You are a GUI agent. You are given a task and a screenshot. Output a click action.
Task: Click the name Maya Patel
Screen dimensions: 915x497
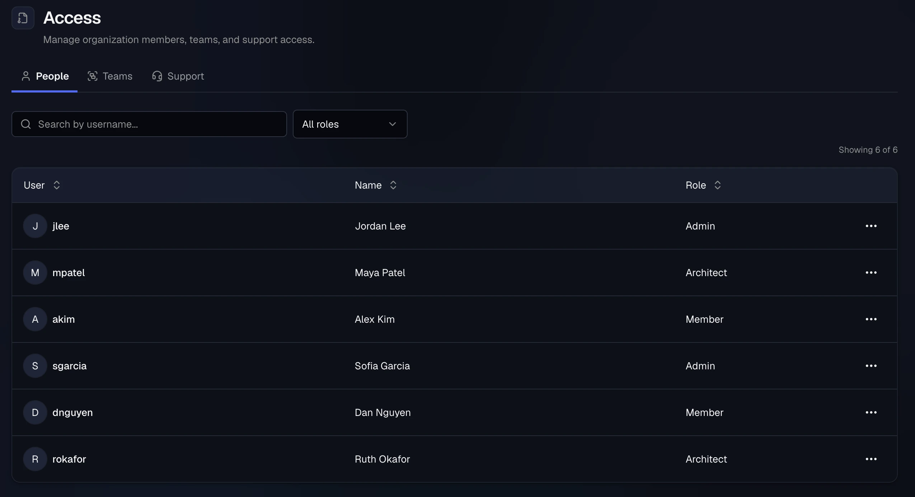[380, 273]
